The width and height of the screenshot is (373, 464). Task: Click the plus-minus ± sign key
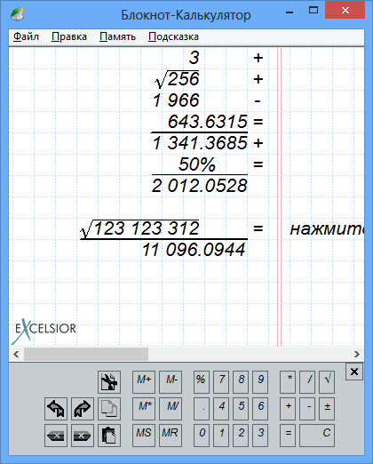pos(327,409)
